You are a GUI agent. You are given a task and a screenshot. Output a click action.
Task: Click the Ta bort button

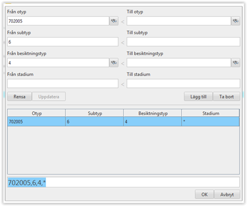(x=226, y=96)
